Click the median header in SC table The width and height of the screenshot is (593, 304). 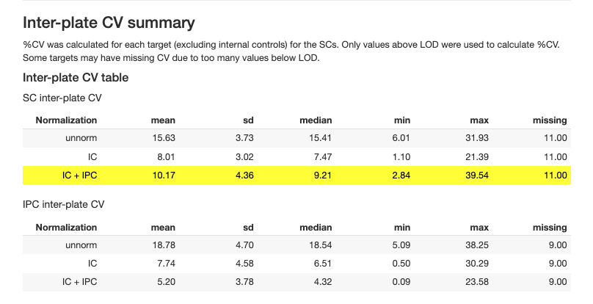(x=316, y=120)
